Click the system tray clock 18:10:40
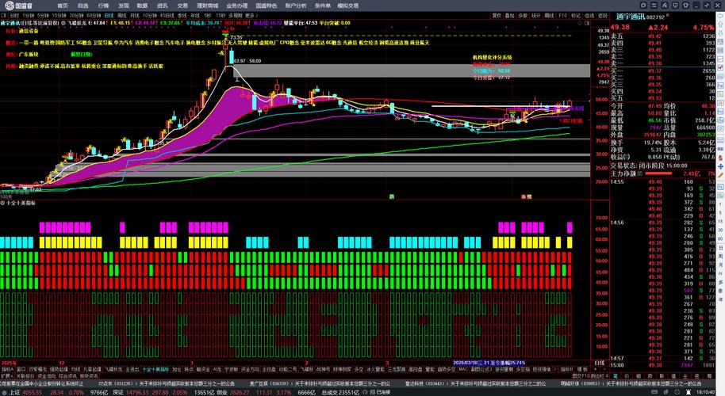 (x=706, y=392)
